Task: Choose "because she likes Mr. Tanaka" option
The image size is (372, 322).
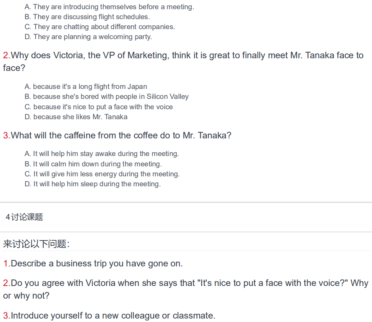Action: coord(76,117)
